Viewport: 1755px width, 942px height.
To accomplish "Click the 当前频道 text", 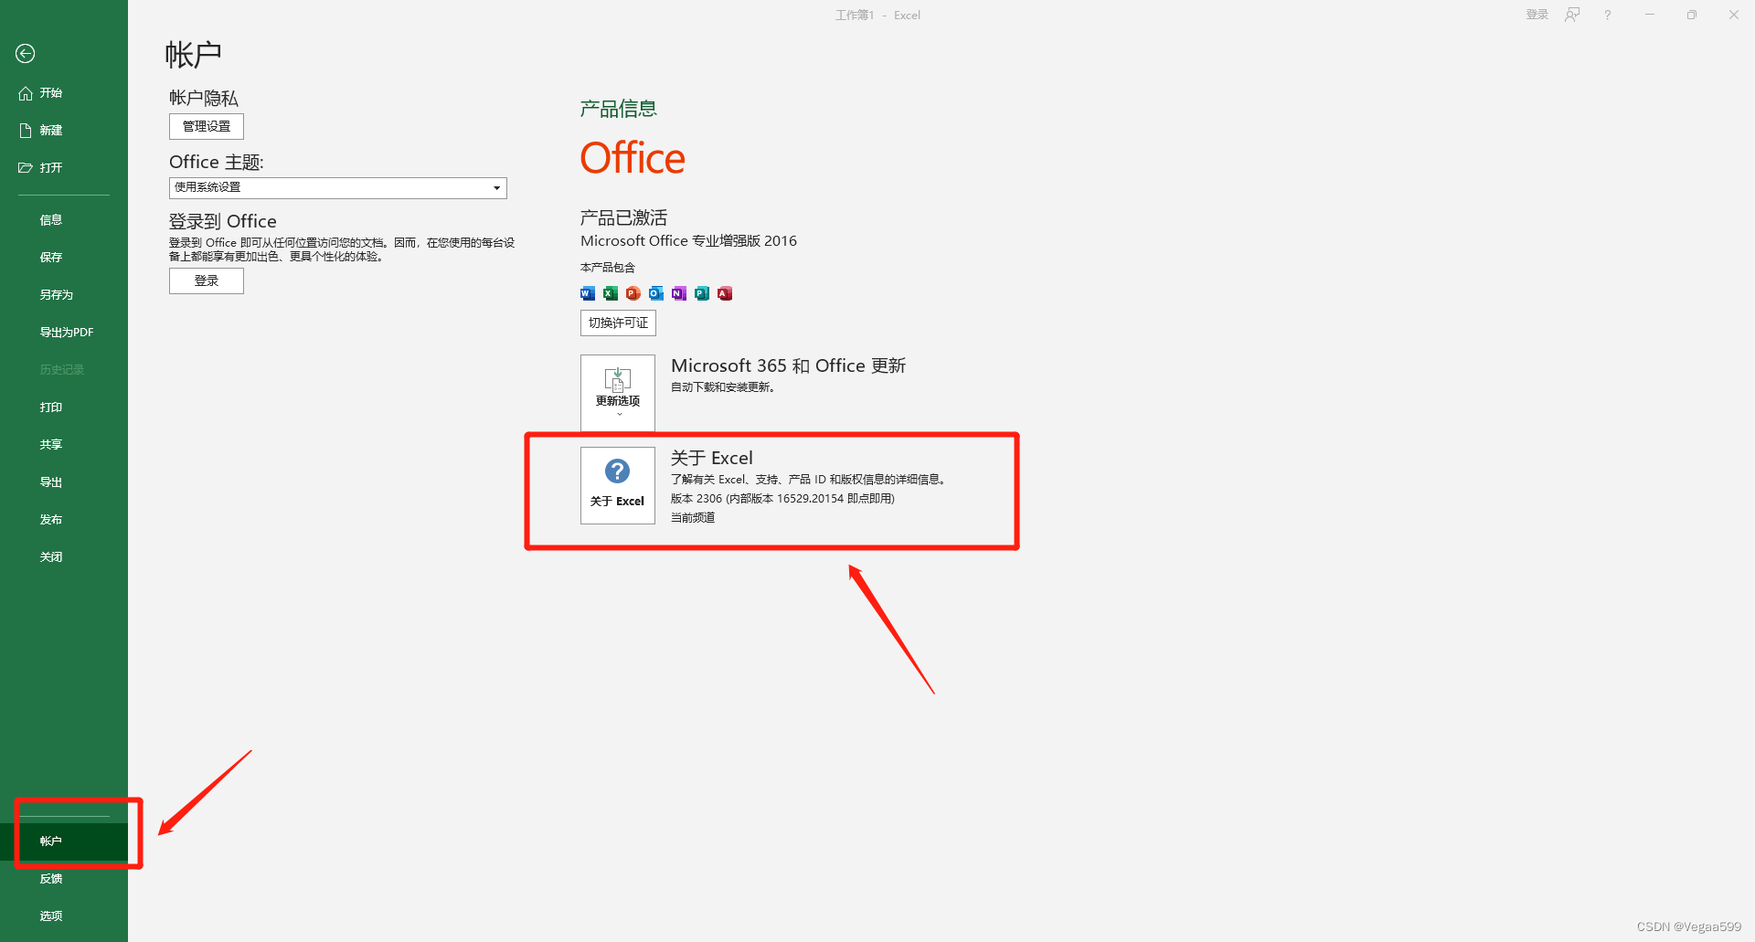I will click(x=693, y=518).
